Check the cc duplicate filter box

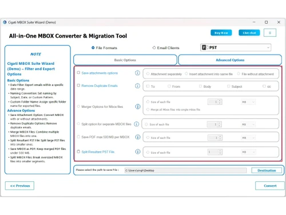point(264,86)
